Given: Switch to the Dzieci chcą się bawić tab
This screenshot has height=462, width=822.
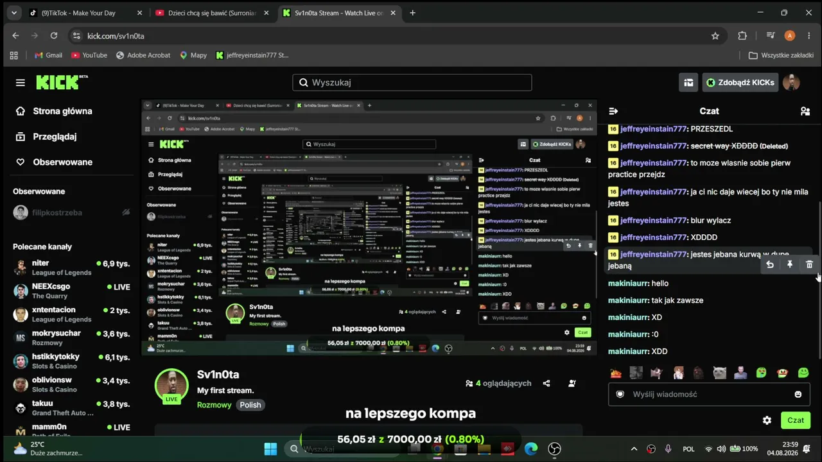Looking at the screenshot, I should click(212, 13).
